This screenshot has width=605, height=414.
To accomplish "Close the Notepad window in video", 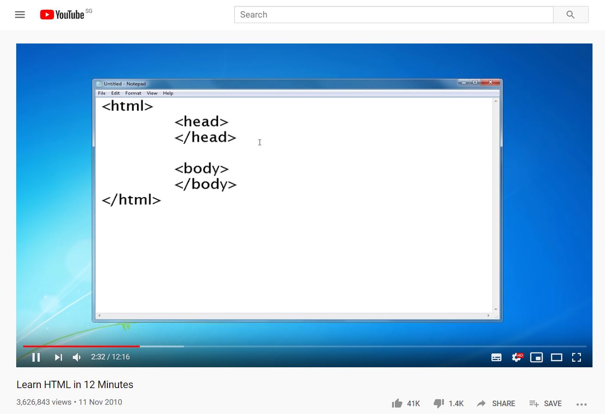I will coord(490,82).
